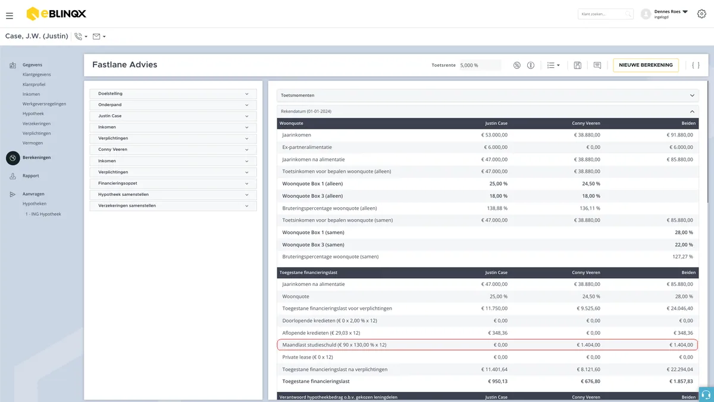Image resolution: width=714 pixels, height=402 pixels.
Task: Click the user avatar icon
Action: coord(646,14)
